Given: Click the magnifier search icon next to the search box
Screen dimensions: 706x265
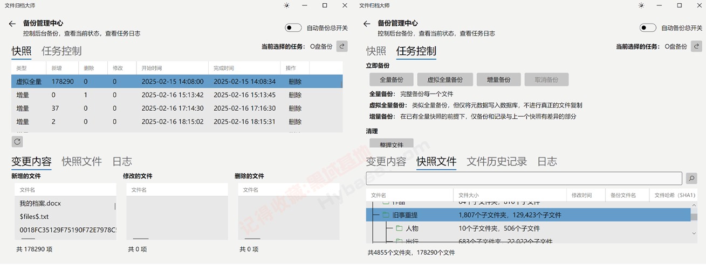Looking at the screenshot, I should (x=691, y=178).
